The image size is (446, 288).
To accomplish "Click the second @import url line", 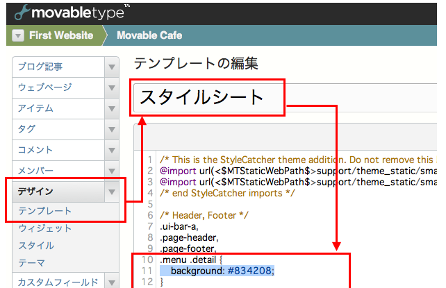I will (x=298, y=182).
